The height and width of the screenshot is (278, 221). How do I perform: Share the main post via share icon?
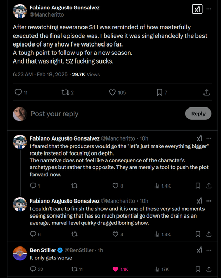[207, 92]
